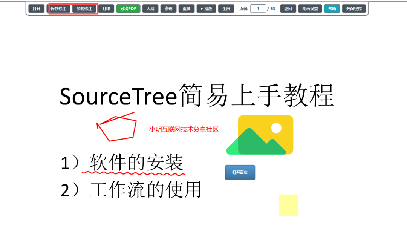Image resolution: width=407 pixels, height=241 pixels.
Task: Undo last action with 撤销
Action: (168, 9)
